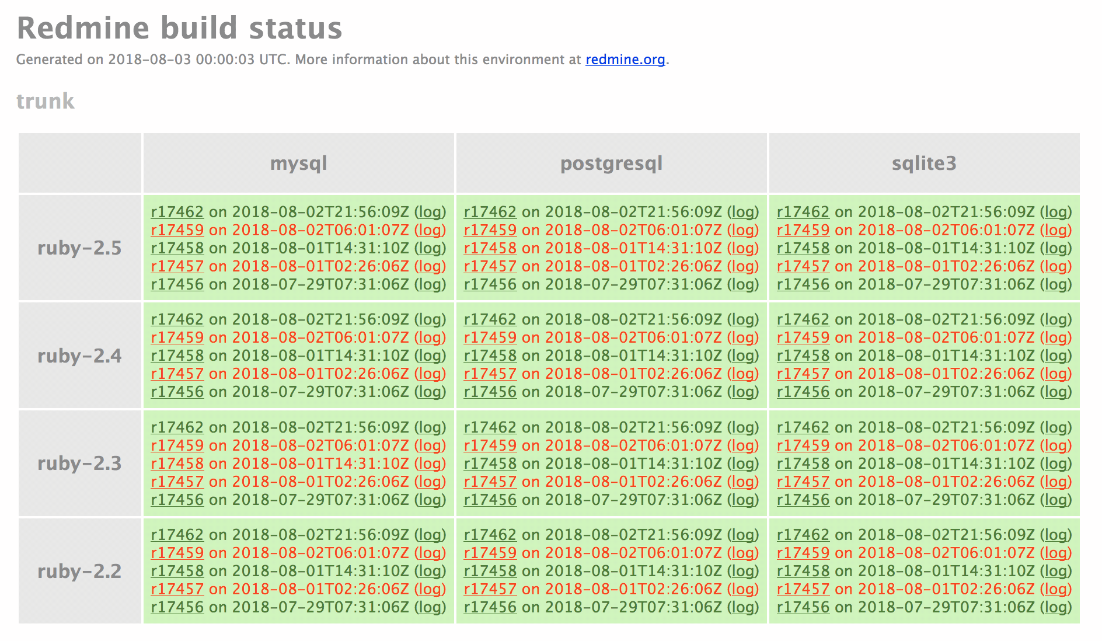
Task: Open r17462 link in ruby-2.2 postgresql cell
Action: click(490, 535)
